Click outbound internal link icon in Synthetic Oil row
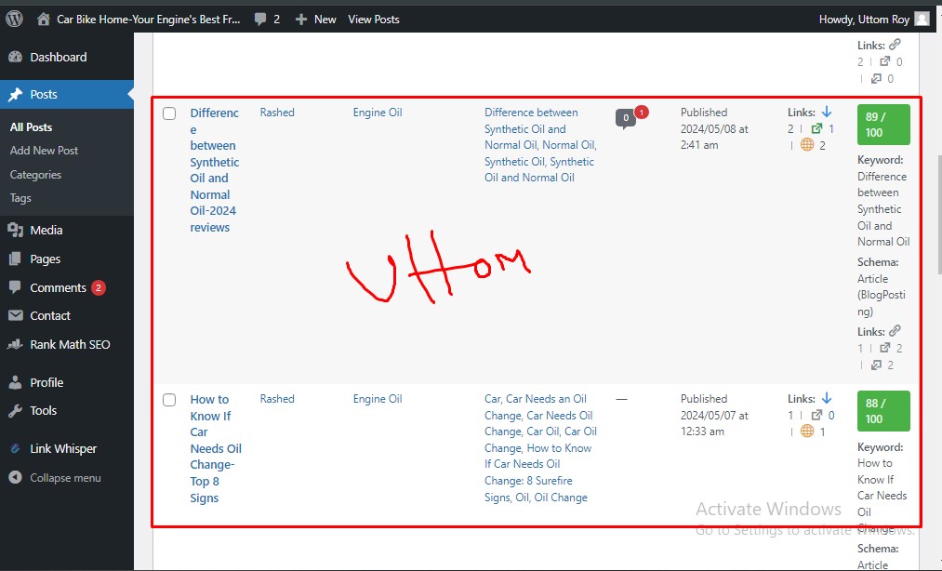The width and height of the screenshot is (942, 571). click(x=816, y=128)
